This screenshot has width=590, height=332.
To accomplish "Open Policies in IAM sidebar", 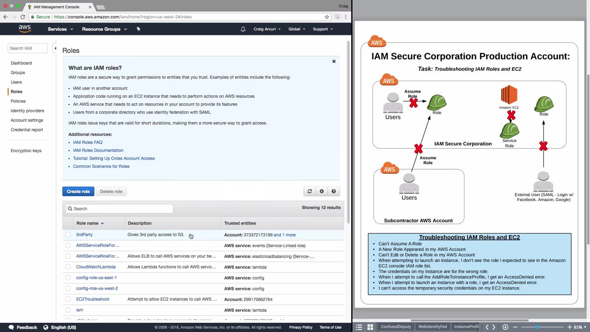I will coord(18,101).
